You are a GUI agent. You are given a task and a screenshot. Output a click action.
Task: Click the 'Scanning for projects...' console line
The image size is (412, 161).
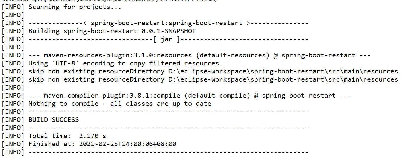pos(75,7)
